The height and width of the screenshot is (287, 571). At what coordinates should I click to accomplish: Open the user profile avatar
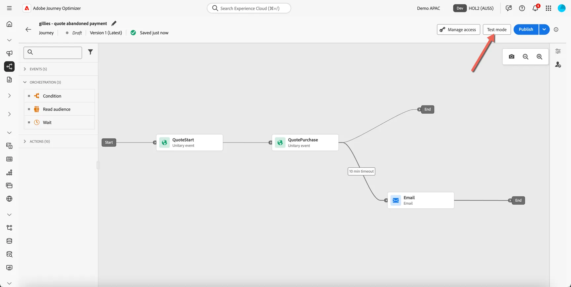(x=562, y=8)
